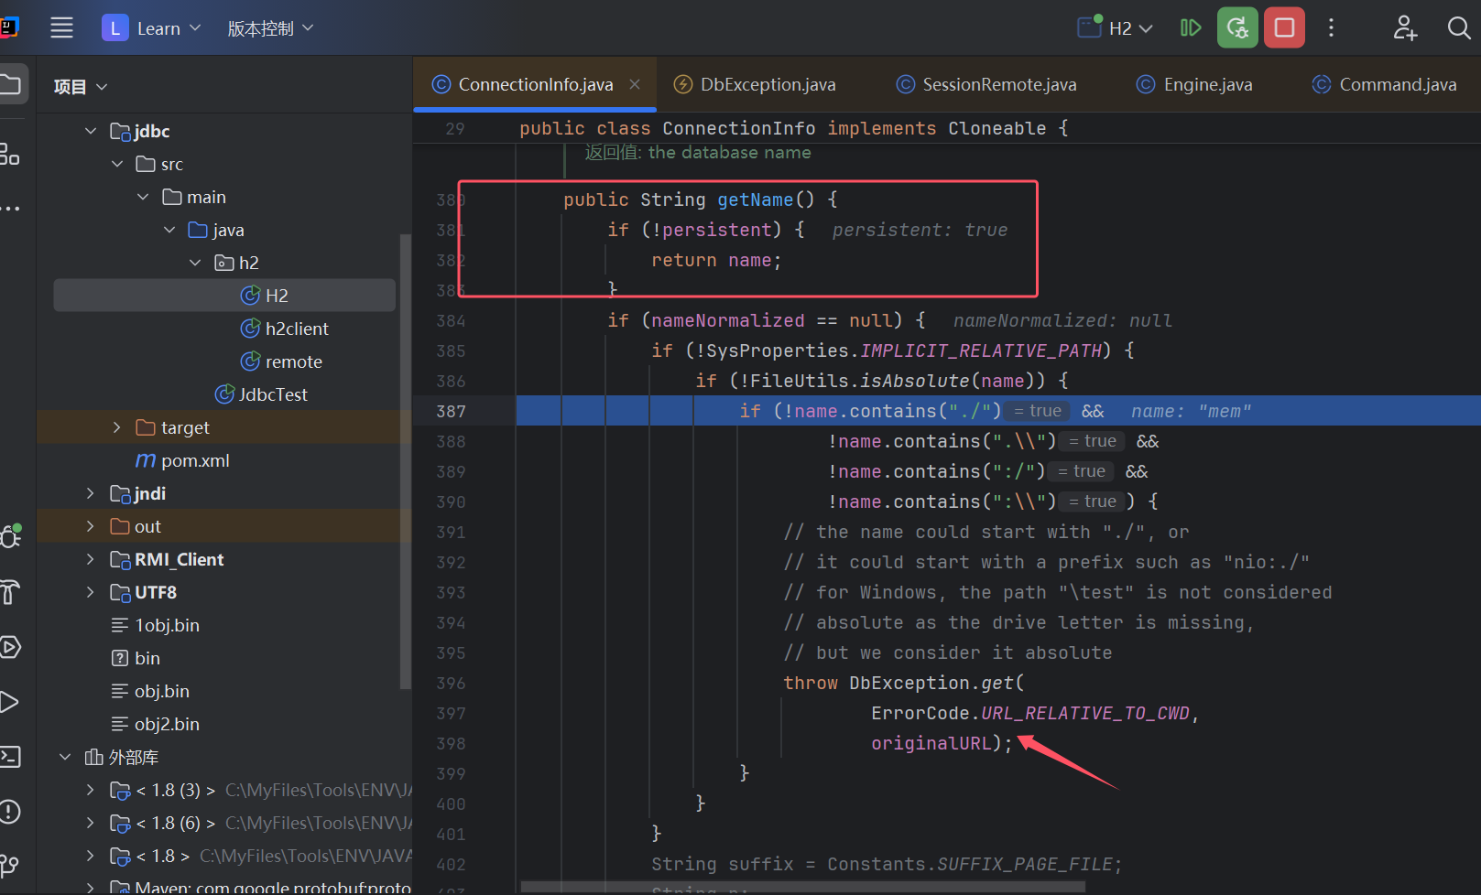Expand the RMI_Client module node
This screenshot has width=1481, height=895.
point(91,559)
